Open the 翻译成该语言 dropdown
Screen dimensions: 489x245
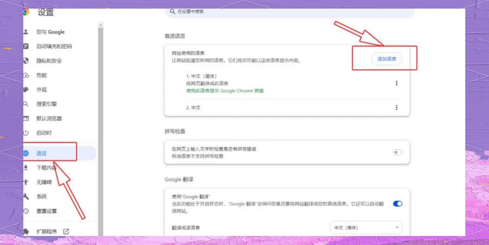click(x=366, y=228)
